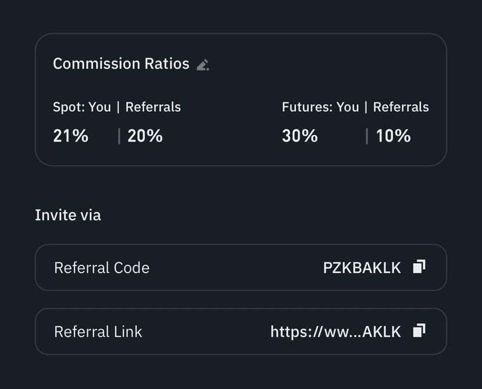Select the Spot referrals 20% value
482x389 pixels.
[x=145, y=136]
